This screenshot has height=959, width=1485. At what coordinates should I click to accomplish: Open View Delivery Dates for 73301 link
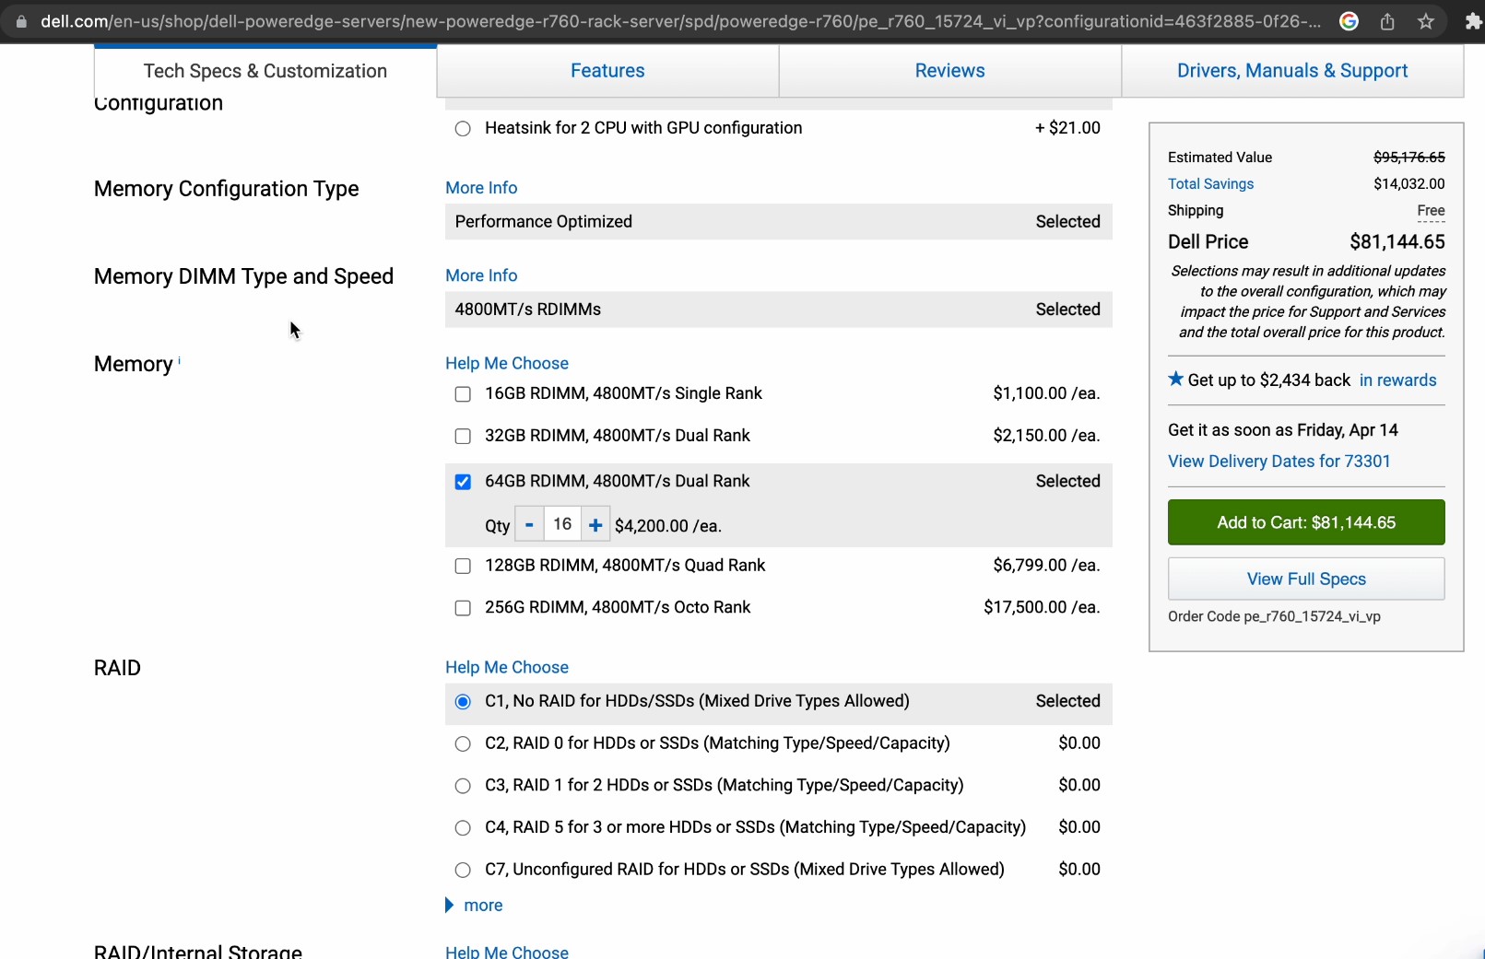click(x=1279, y=461)
